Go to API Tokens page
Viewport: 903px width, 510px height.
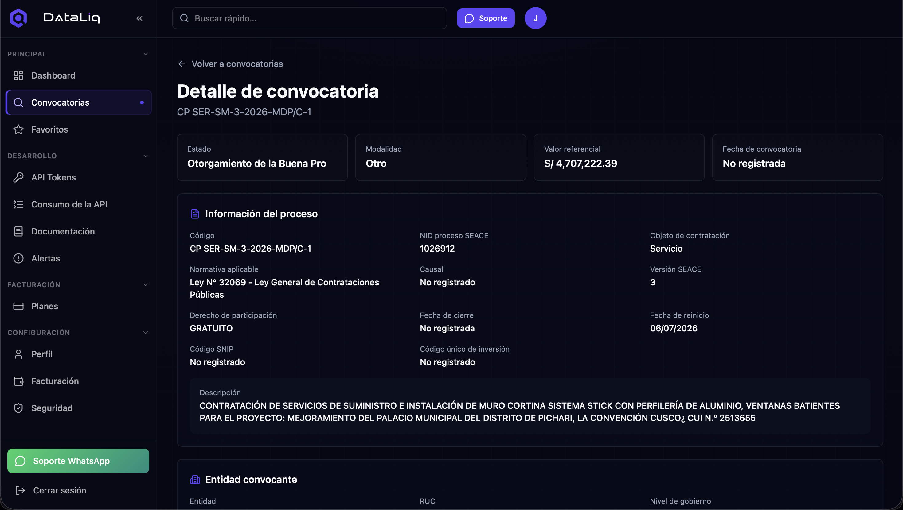79,177
